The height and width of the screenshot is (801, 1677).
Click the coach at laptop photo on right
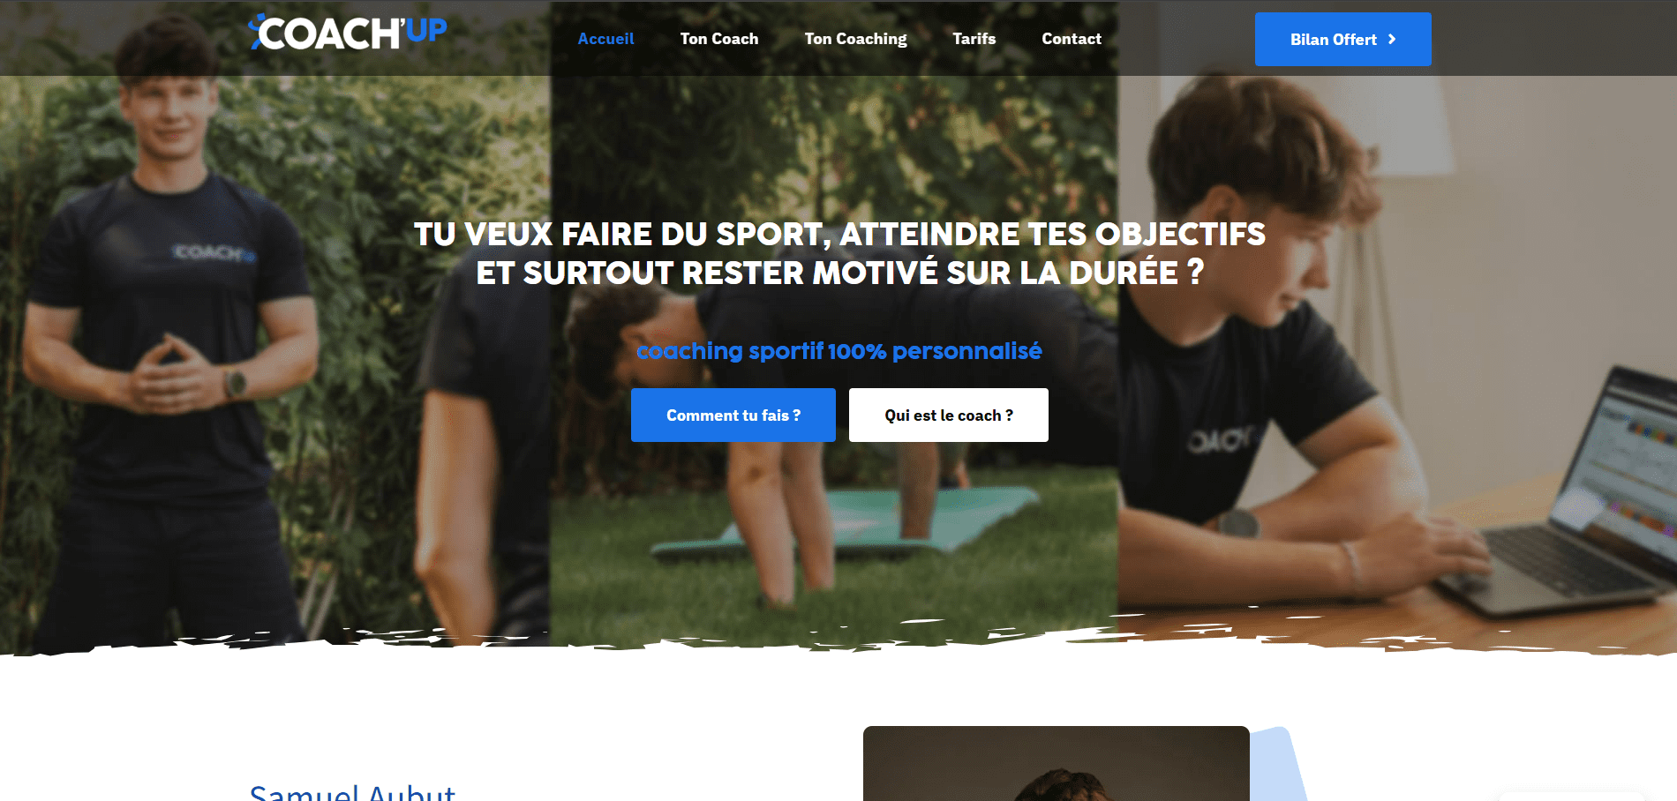[x=1396, y=353]
